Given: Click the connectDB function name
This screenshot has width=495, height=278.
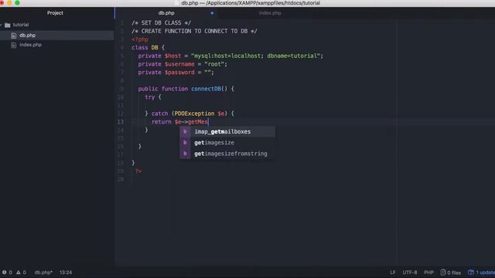Looking at the screenshot, I should coord(206,89).
